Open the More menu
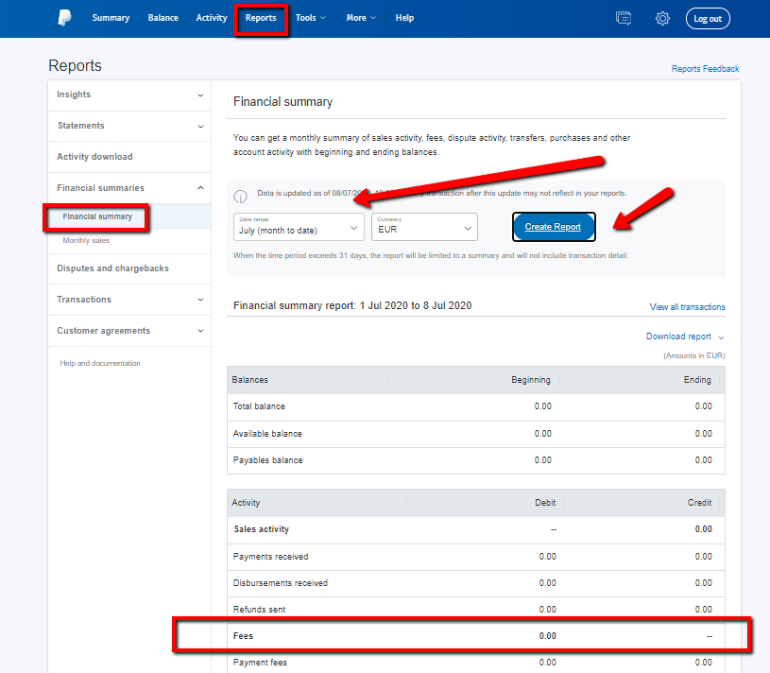 tap(360, 18)
